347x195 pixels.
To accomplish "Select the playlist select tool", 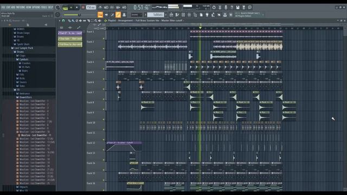I will 92,21.
